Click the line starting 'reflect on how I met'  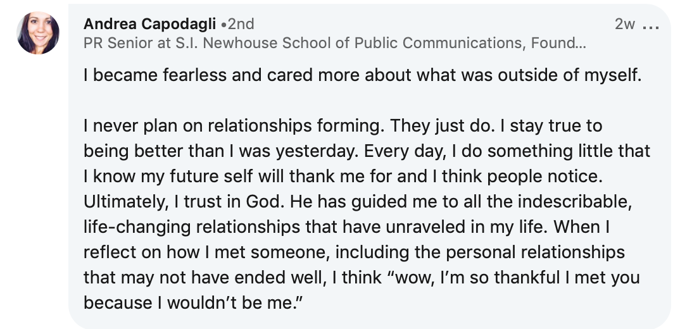[354, 252]
